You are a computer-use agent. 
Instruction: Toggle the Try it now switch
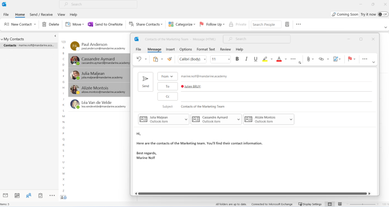tap(383, 14)
